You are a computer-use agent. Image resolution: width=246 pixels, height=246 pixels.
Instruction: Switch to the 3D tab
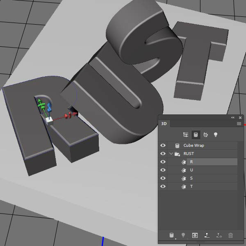(164, 124)
